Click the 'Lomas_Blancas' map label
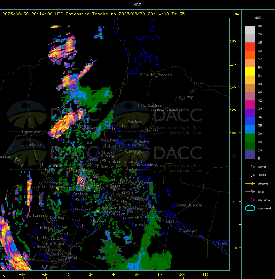This screenshot has height=279, width=275. point(190,205)
